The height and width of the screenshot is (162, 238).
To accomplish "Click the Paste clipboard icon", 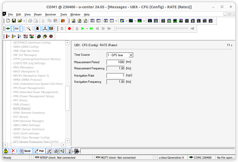I will (56, 21).
